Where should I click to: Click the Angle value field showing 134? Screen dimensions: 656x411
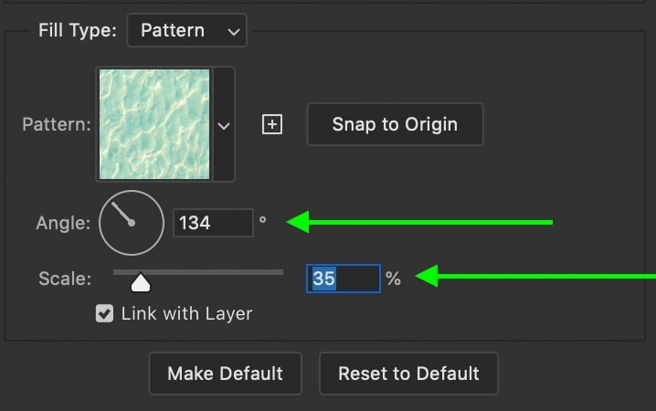(213, 223)
